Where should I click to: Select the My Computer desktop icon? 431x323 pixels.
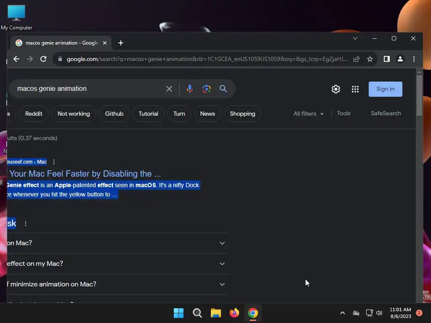pyautogui.click(x=16, y=17)
